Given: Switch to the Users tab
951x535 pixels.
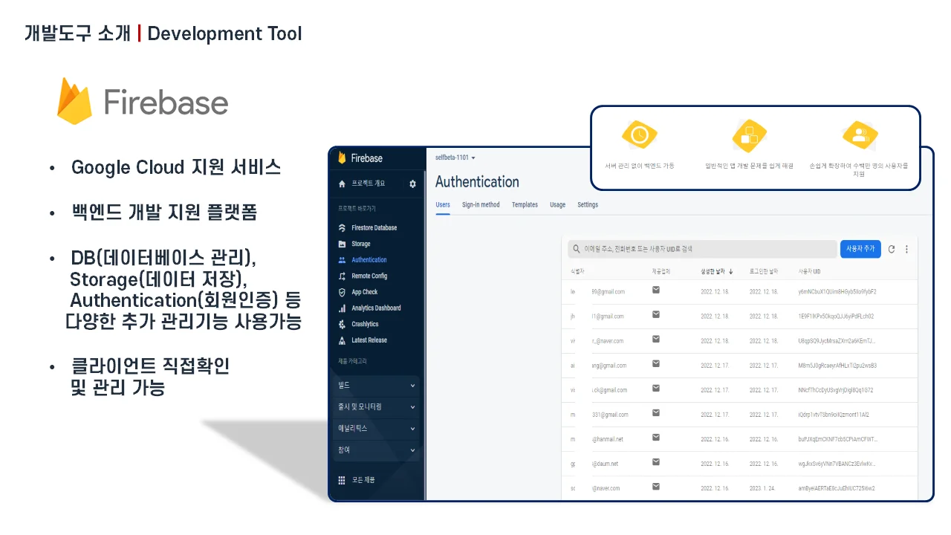Looking at the screenshot, I should (x=443, y=205).
